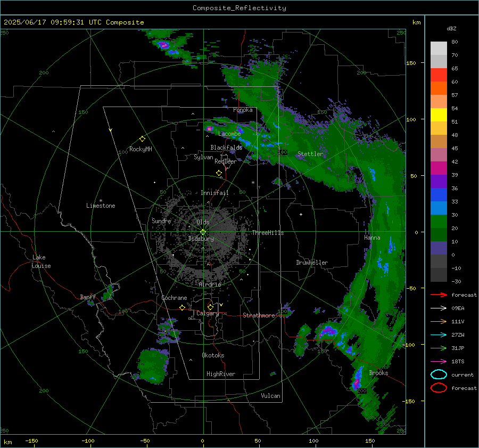
Task: Click the Brooks city label
Action: (x=378, y=373)
